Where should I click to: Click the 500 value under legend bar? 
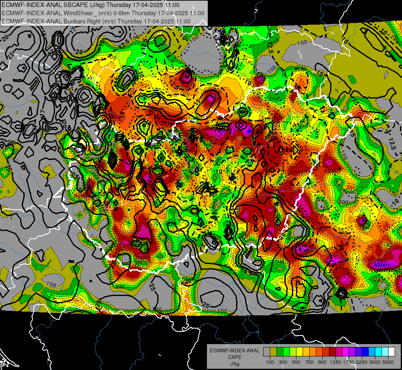tap(296, 362)
